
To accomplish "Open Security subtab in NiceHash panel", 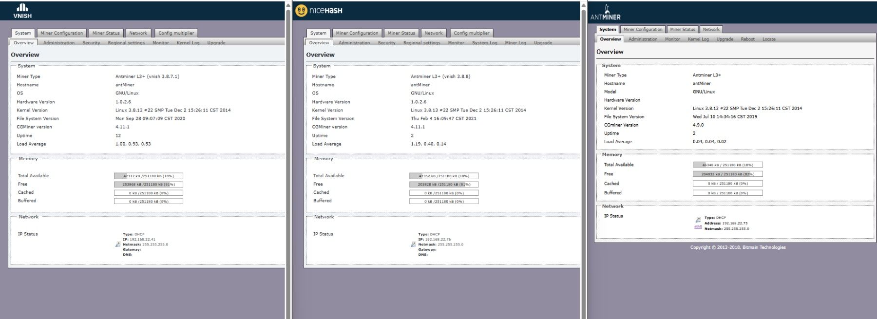I will click(387, 43).
